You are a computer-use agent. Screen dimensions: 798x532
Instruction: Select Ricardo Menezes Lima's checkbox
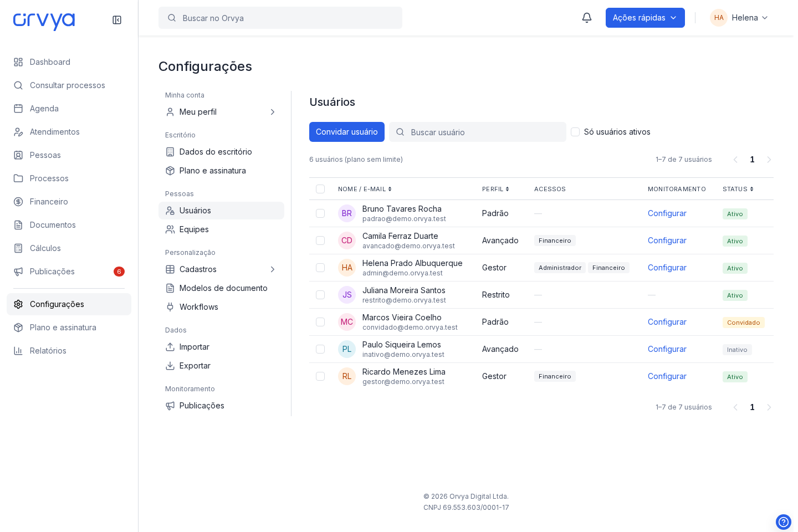tap(320, 376)
